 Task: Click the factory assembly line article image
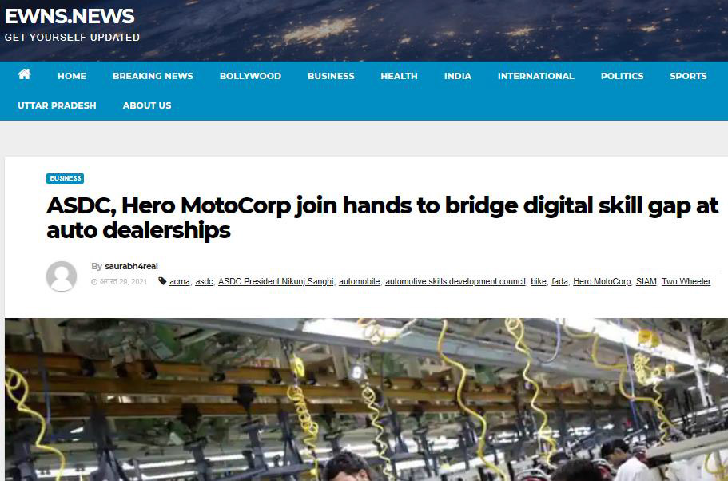pyautogui.click(x=366, y=400)
